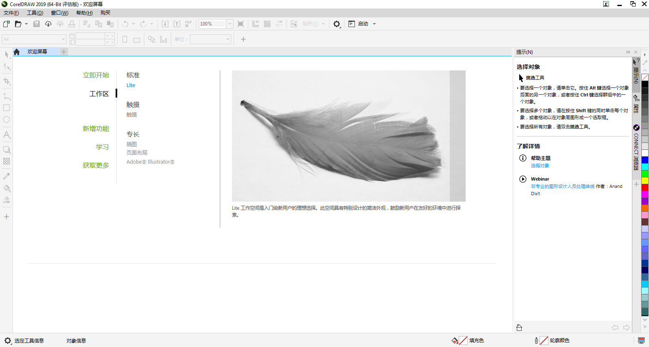This screenshot has width=649, height=347.
Task: Collapse the 提示 docker with double arrow
Action: click(x=628, y=52)
